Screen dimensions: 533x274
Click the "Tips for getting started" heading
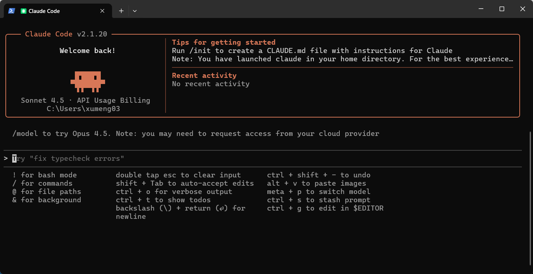(x=223, y=42)
